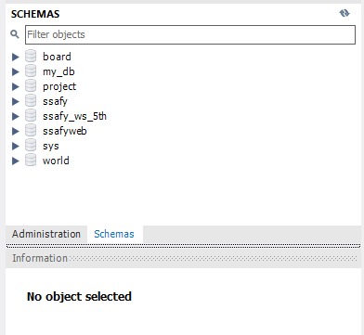The width and height of the screenshot is (364, 335).
Task: Click the magnifier search icon
Action: coord(15,34)
